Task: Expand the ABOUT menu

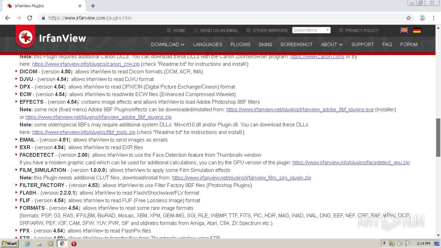Action: pos(332,44)
